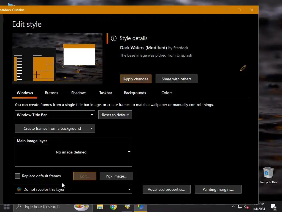Click the Share with others button
This screenshot has width=282, height=212.
pyautogui.click(x=177, y=79)
